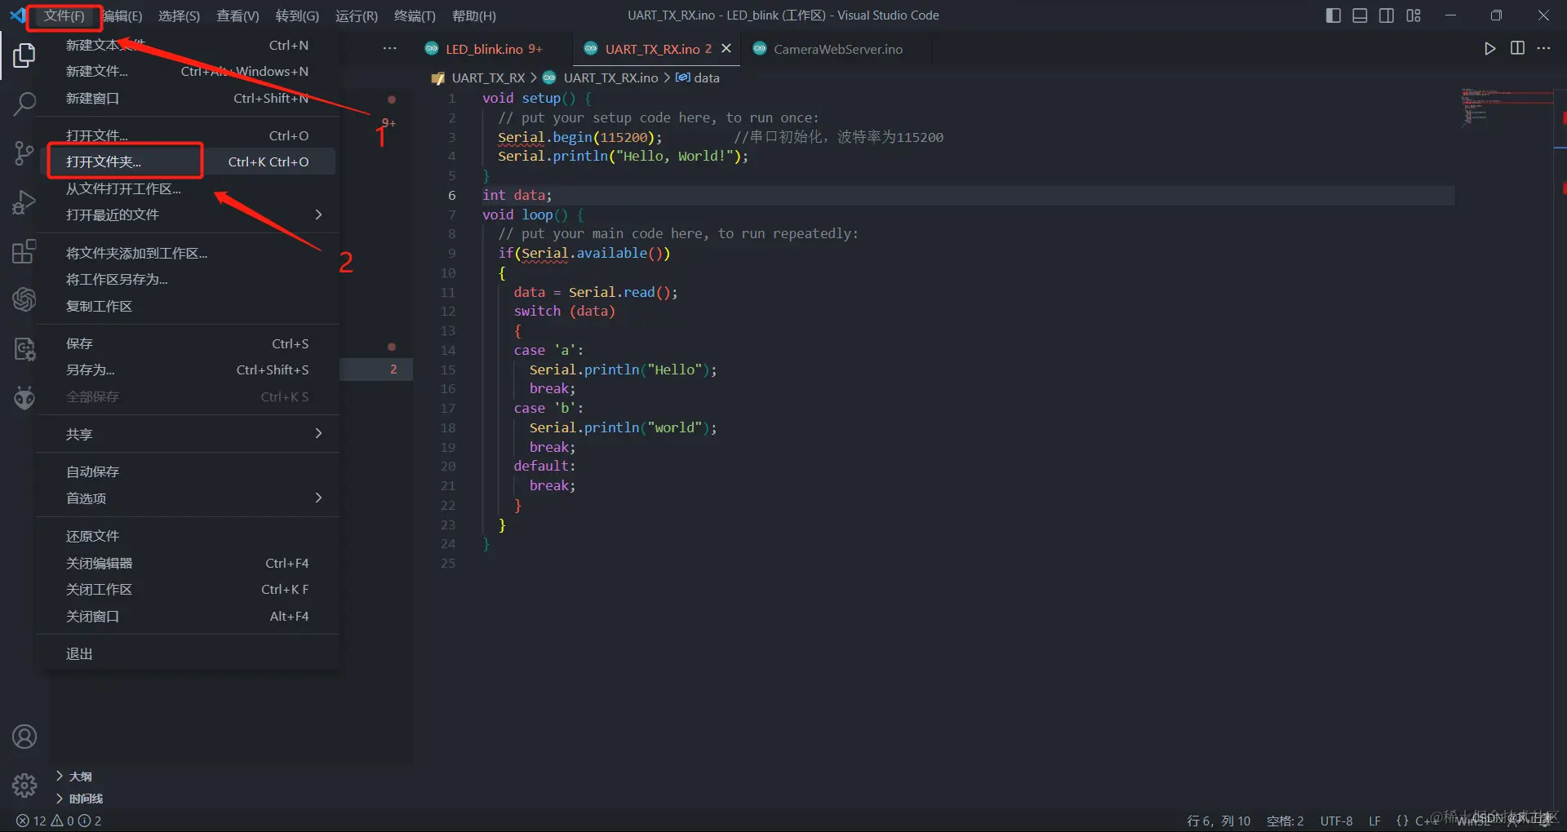Change the UTF-8 encoding in status bar
Image resolution: width=1567 pixels, height=832 pixels.
[1336, 821]
